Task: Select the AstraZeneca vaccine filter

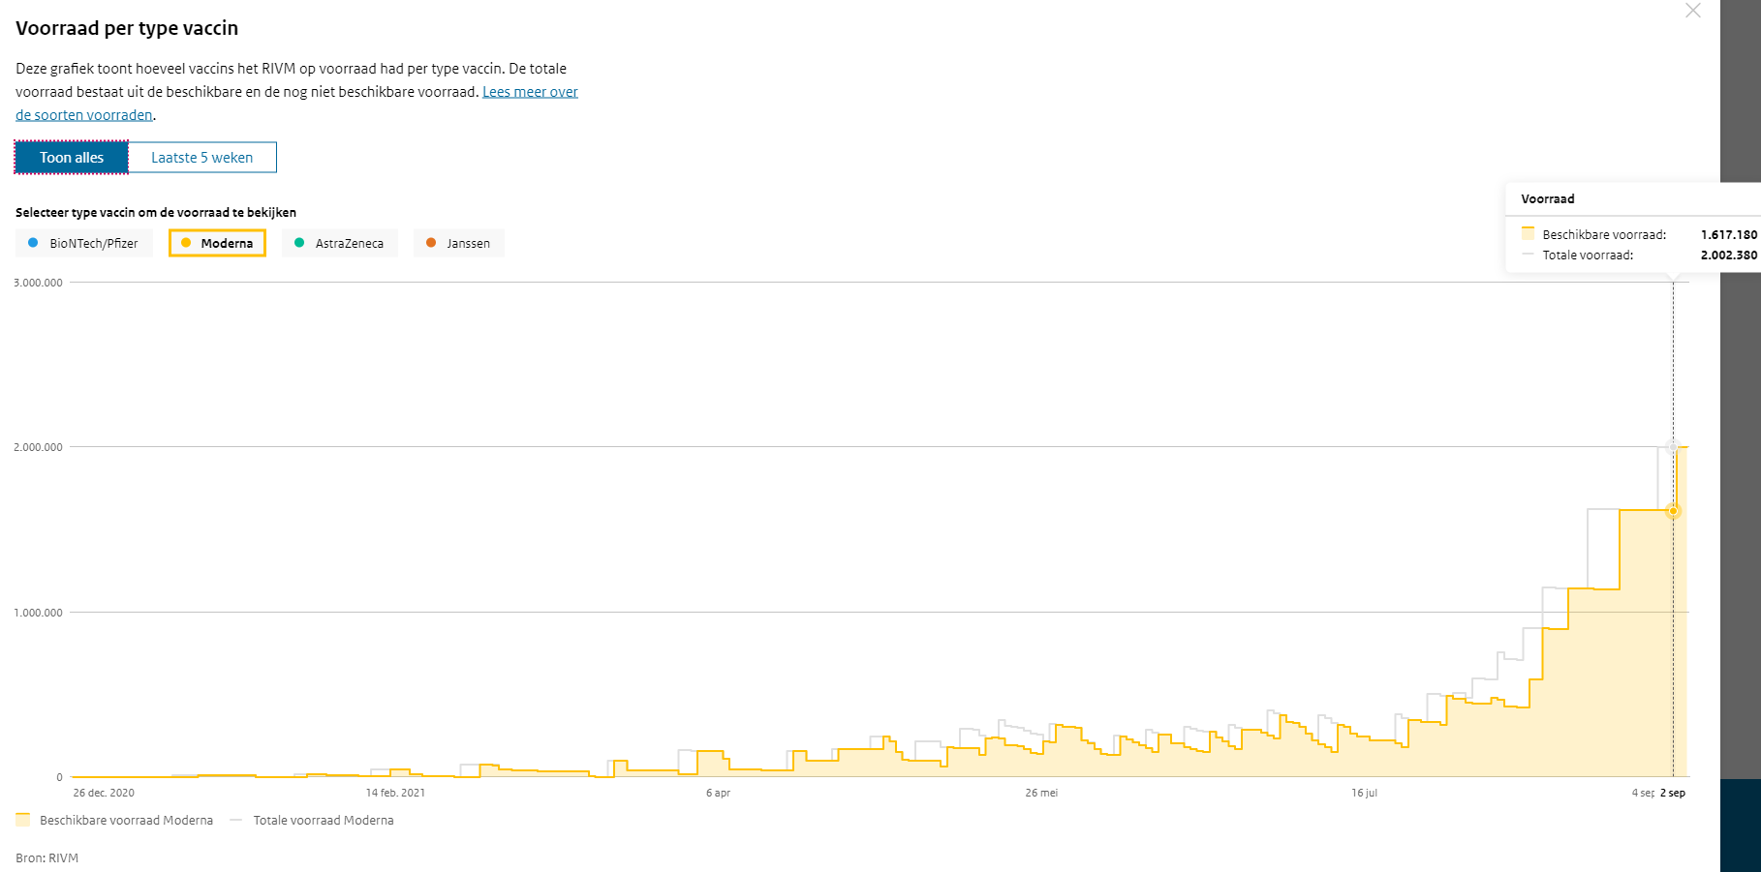Action: pos(340,243)
